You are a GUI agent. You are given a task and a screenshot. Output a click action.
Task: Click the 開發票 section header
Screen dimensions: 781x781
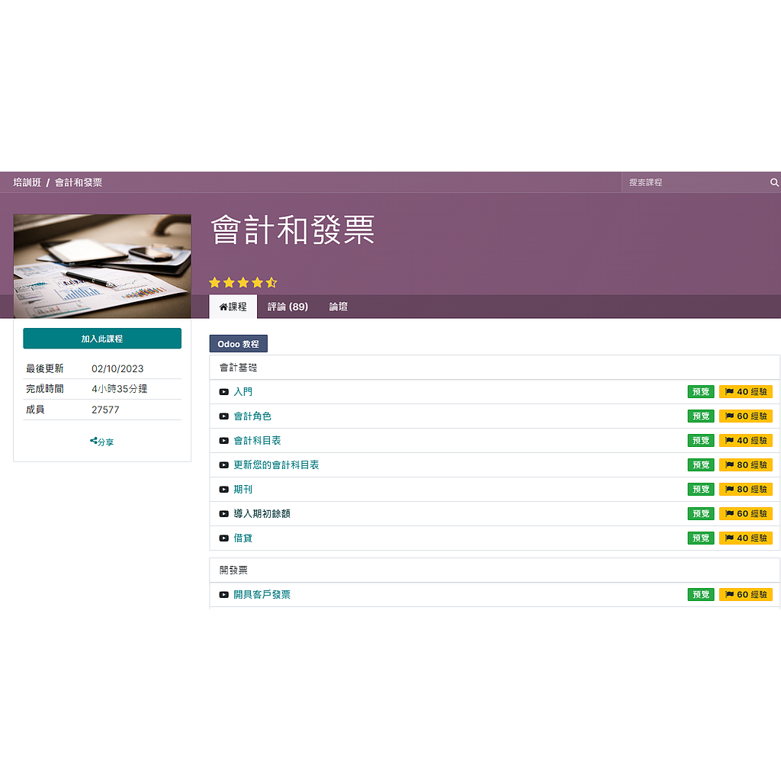click(x=494, y=570)
